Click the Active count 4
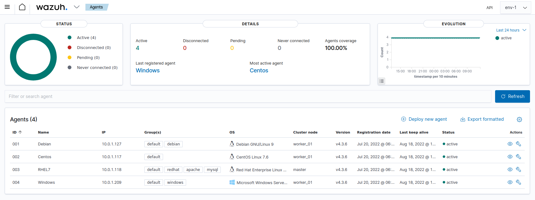 [137, 48]
